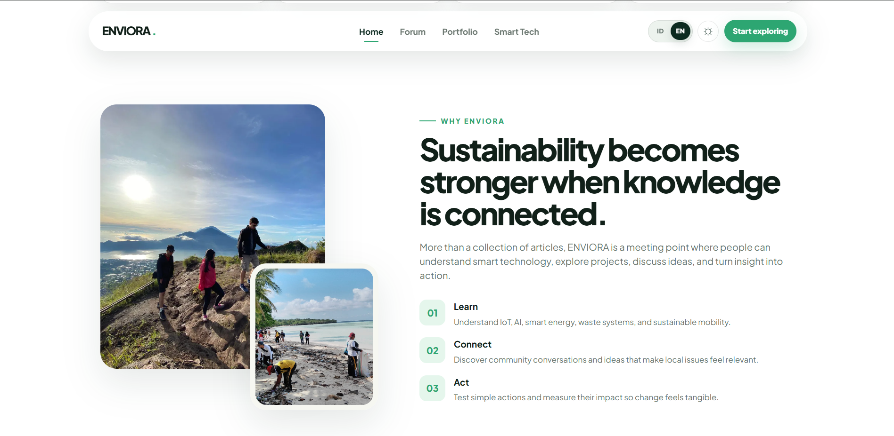The image size is (894, 436).
Task: Click 'Discover community conversations' description
Action: pos(606,360)
